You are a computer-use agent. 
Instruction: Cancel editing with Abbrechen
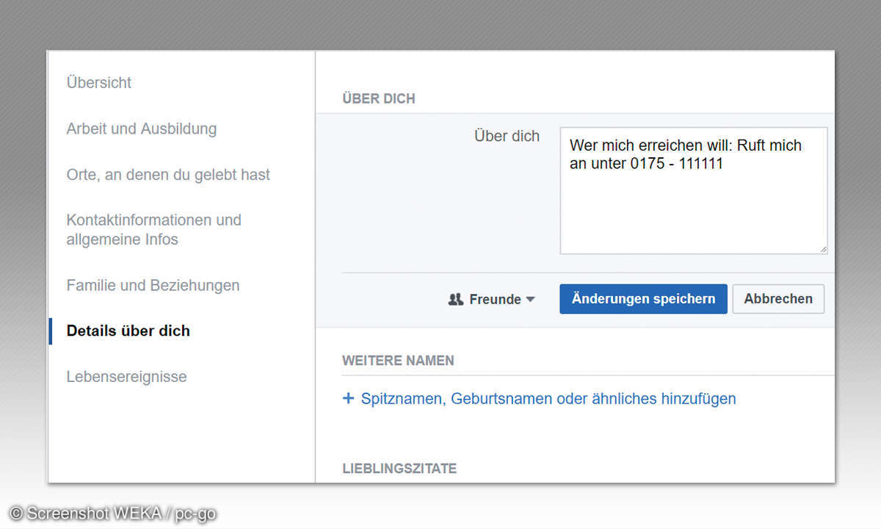[778, 299]
